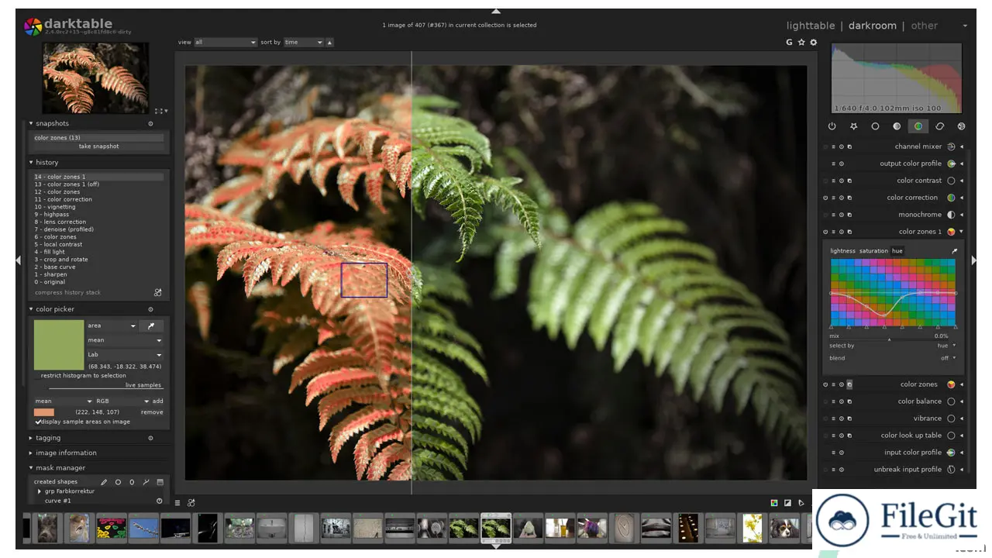This screenshot has width=992, height=558.
Task: Show tone modules group (half-filled circle)
Action: point(897,126)
